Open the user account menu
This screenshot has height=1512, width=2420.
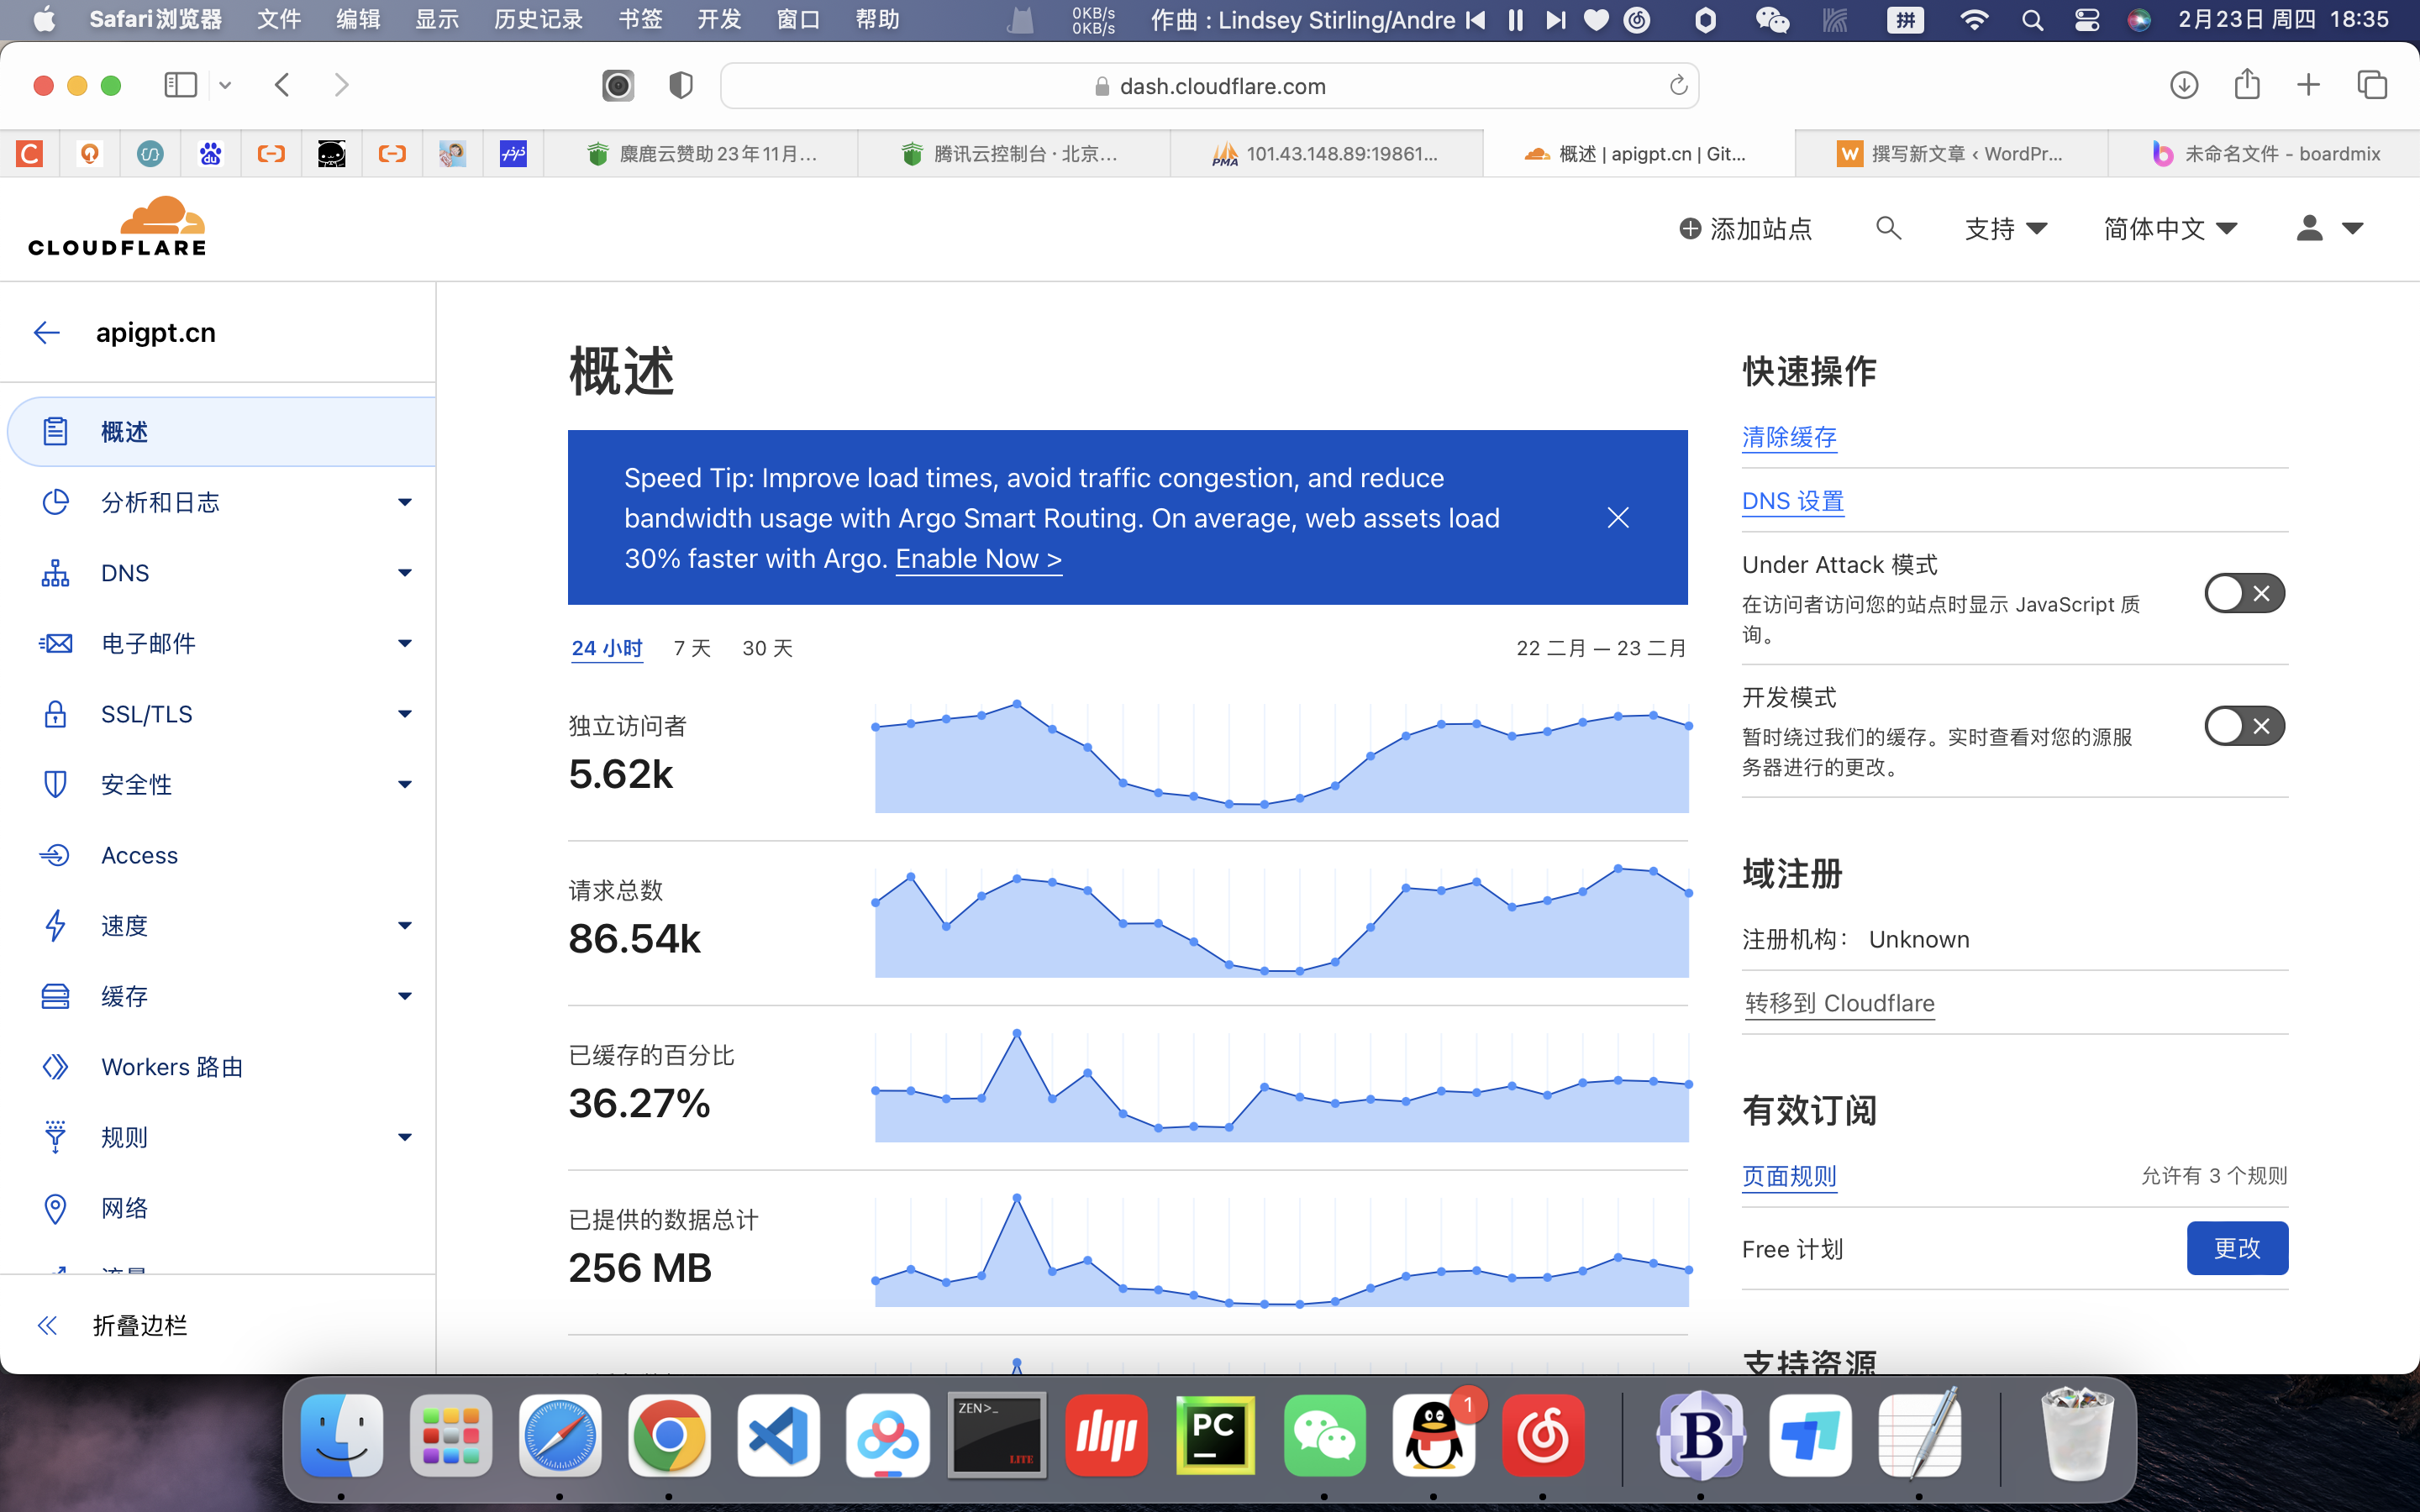point(2328,229)
